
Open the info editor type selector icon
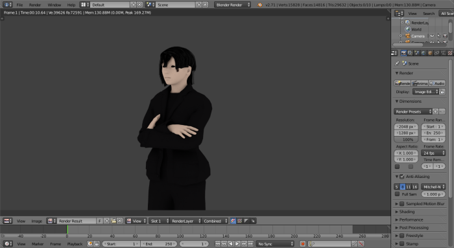[7, 5]
